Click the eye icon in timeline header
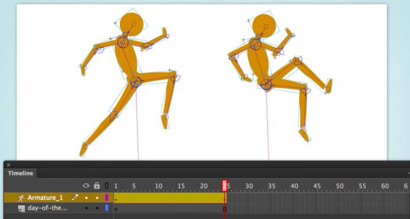 click(86, 185)
